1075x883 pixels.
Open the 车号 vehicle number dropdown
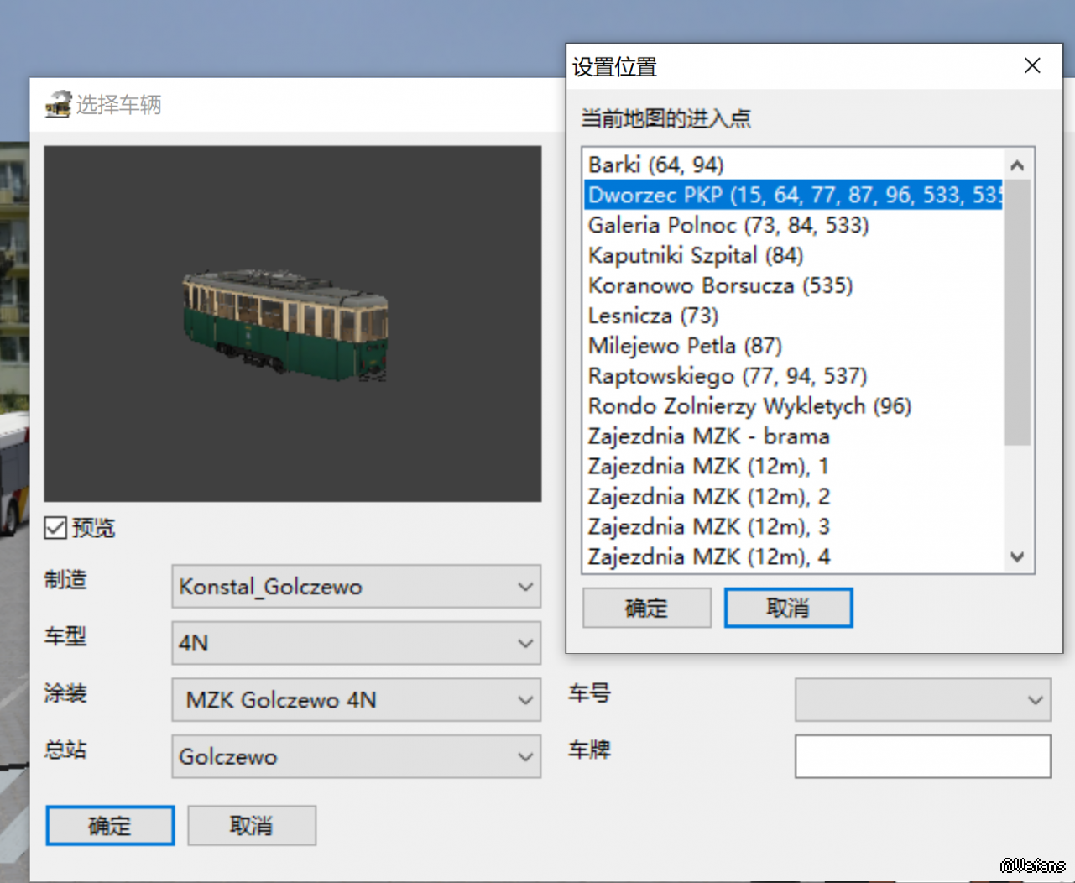[923, 700]
